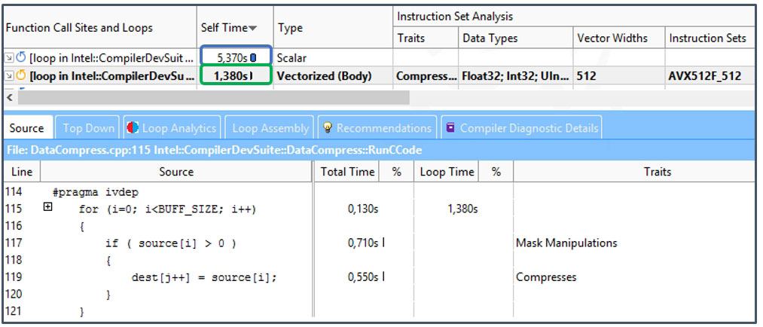
Task: Click the Traits header under Instruction Set Analysis
Action: click(426, 38)
